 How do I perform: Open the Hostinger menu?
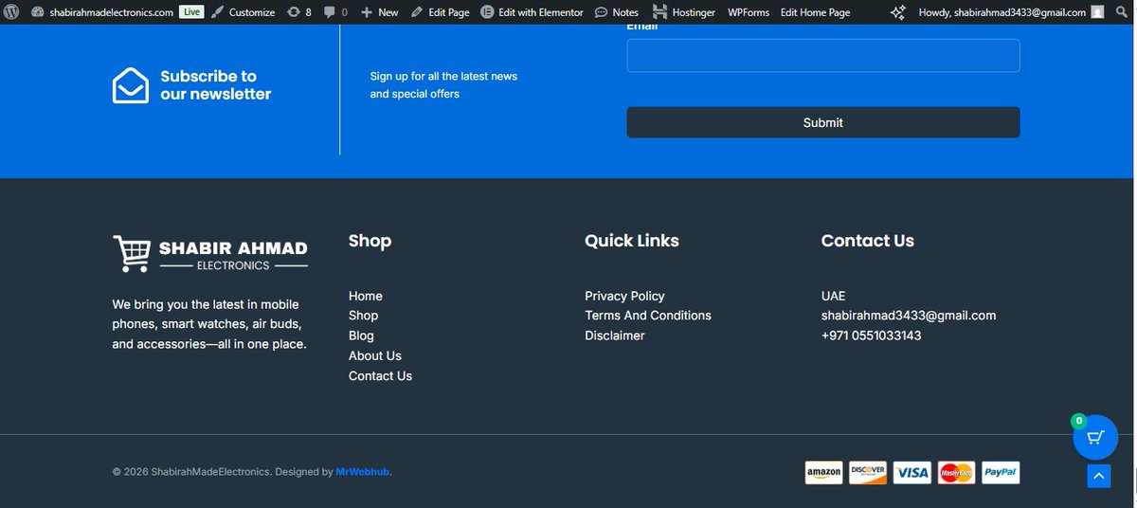[684, 12]
